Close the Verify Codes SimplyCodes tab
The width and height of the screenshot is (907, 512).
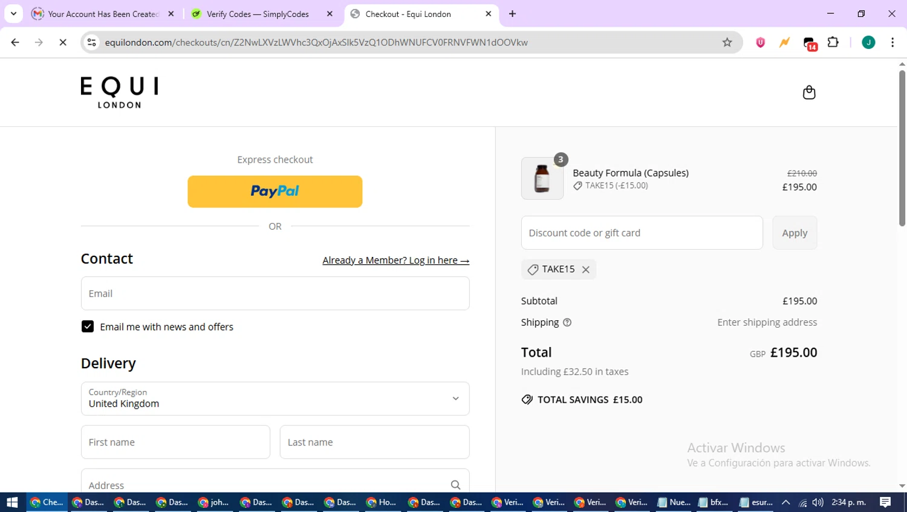[330, 13]
